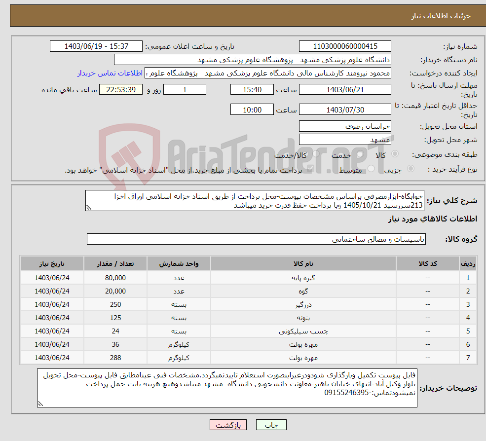
Task: Click the buyer notes text area
Action: pos(227,388)
